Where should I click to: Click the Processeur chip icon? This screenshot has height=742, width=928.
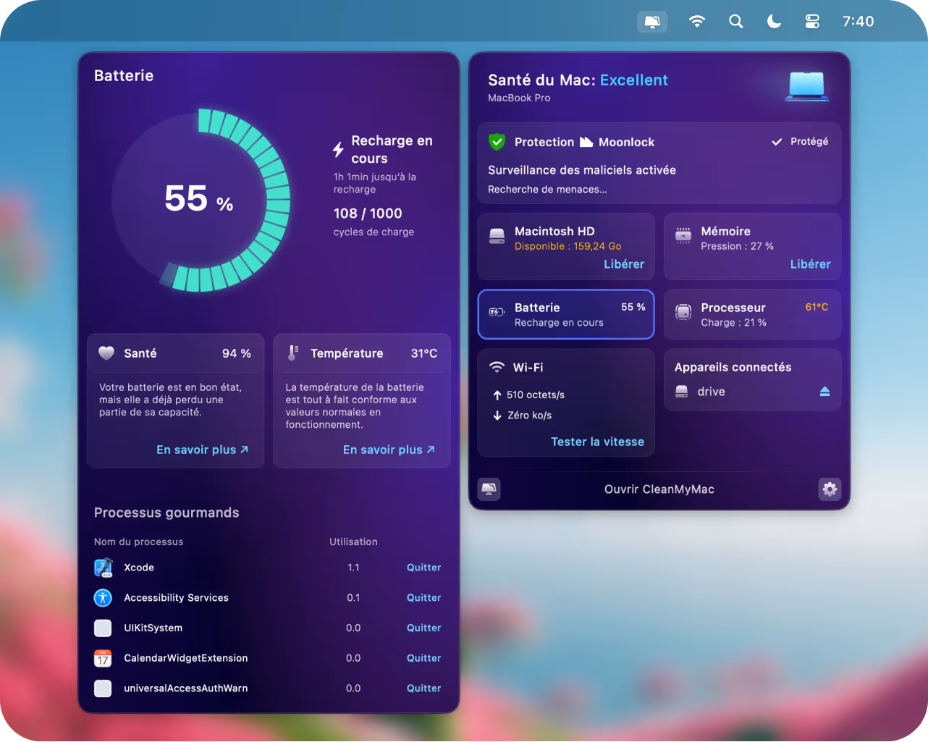click(x=683, y=312)
